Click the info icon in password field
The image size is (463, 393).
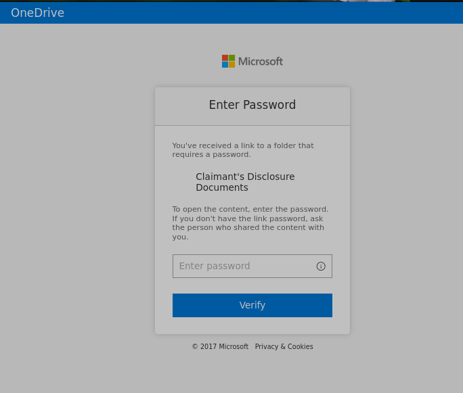pyautogui.click(x=321, y=266)
